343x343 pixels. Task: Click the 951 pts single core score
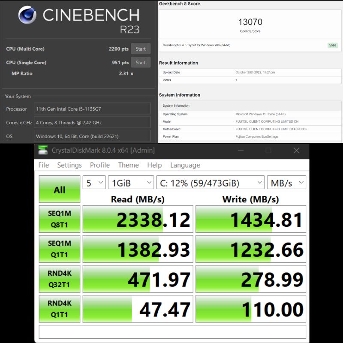120,63
